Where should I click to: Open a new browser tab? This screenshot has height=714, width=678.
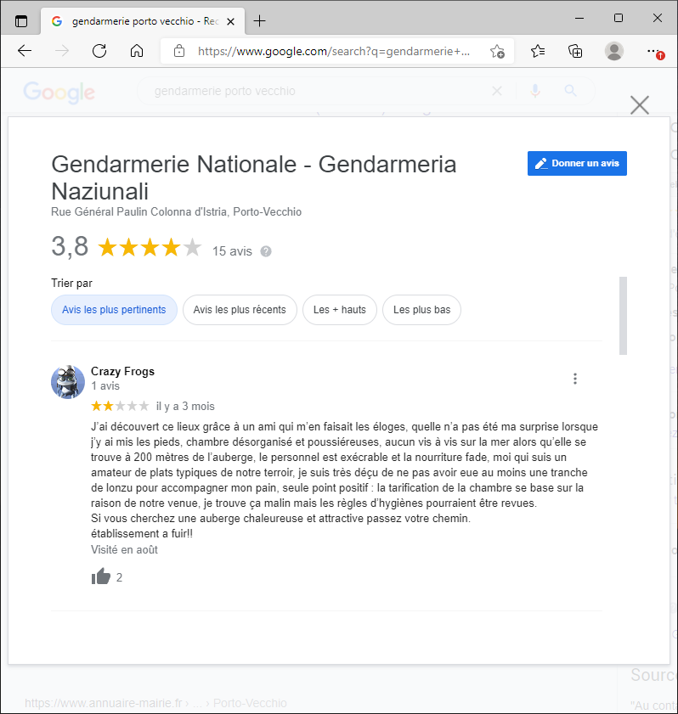(x=259, y=21)
